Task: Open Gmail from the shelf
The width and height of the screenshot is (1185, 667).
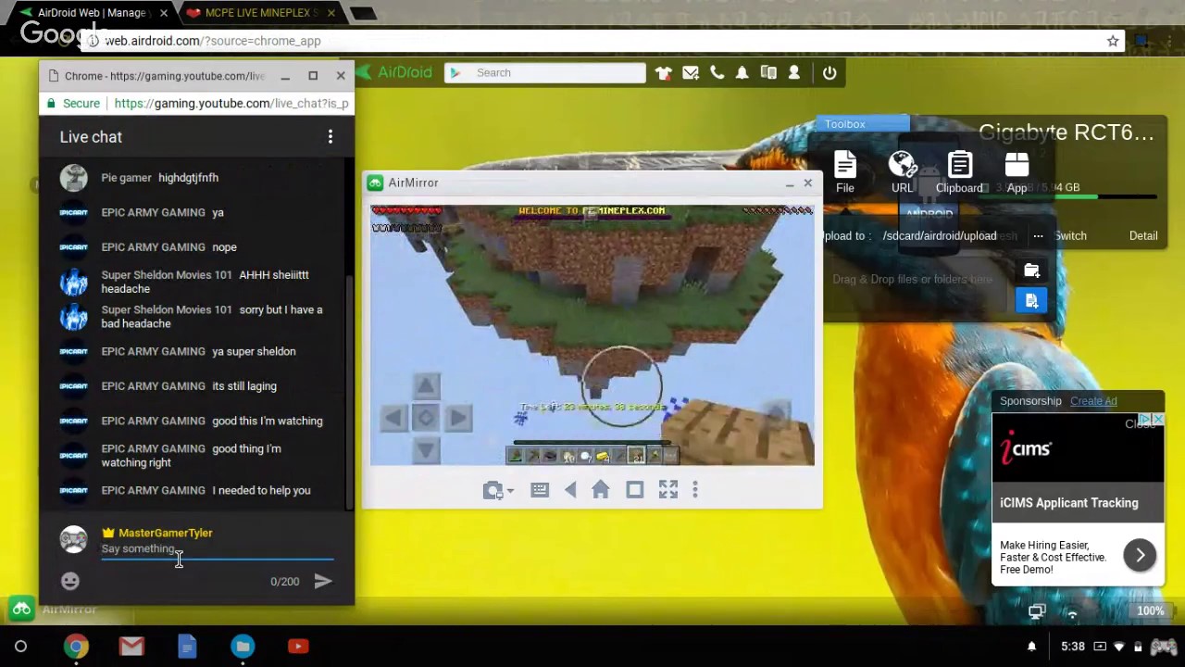Action: pos(131,647)
